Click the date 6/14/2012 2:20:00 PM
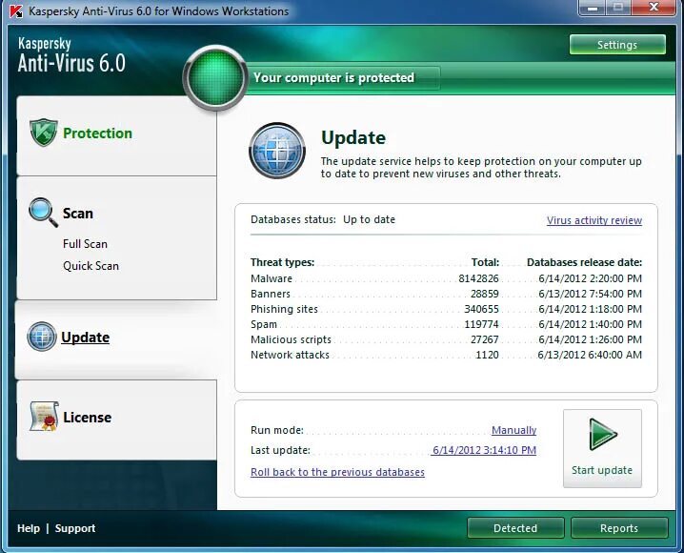 591,278
